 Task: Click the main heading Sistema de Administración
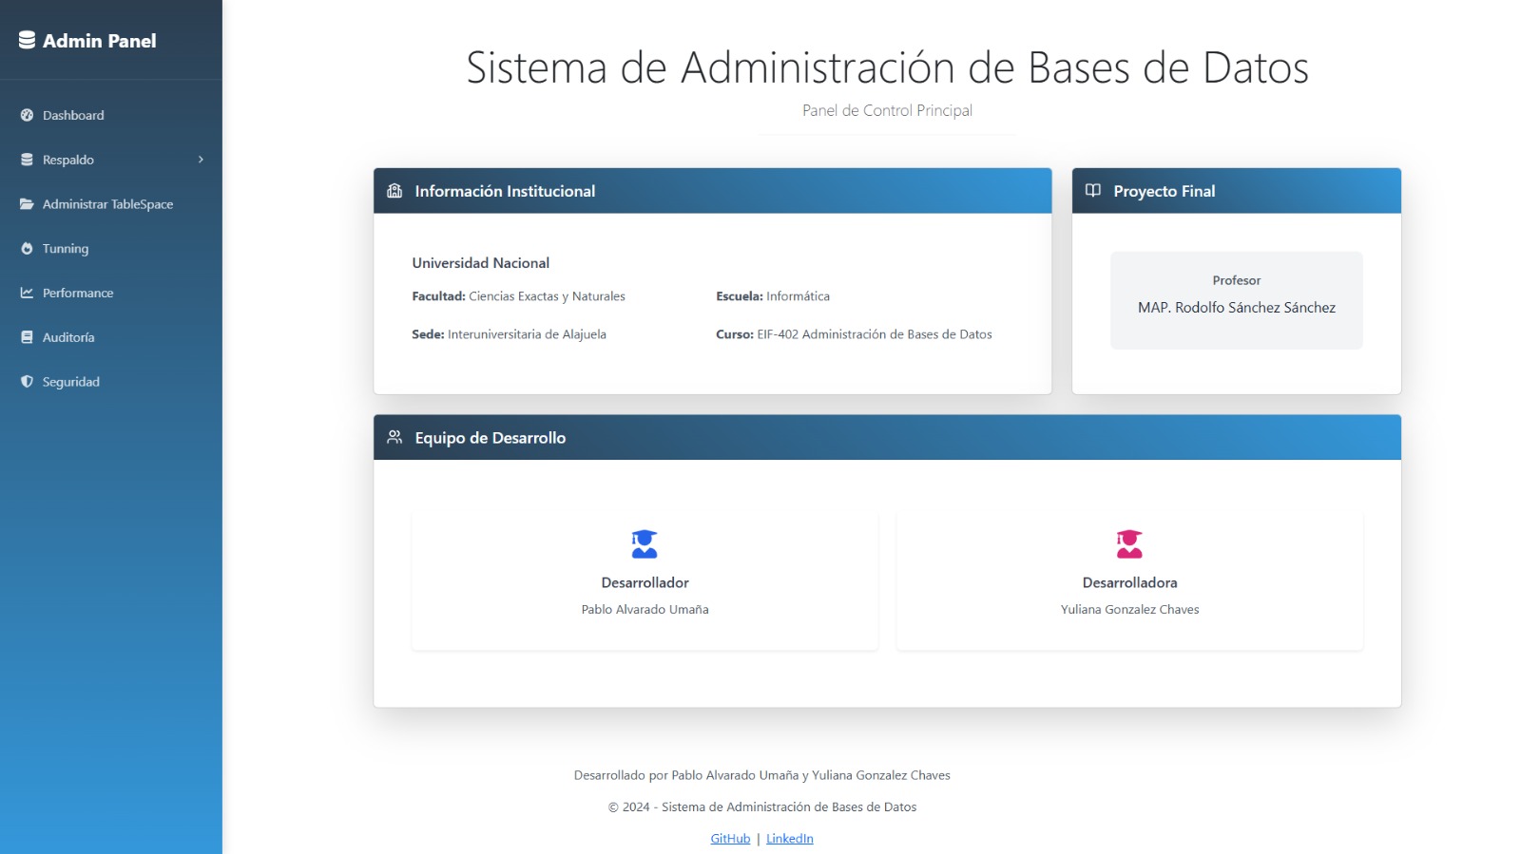click(887, 67)
